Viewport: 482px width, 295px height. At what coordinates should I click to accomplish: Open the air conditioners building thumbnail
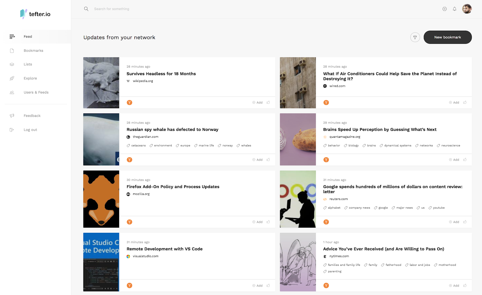click(x=298, y=83)
